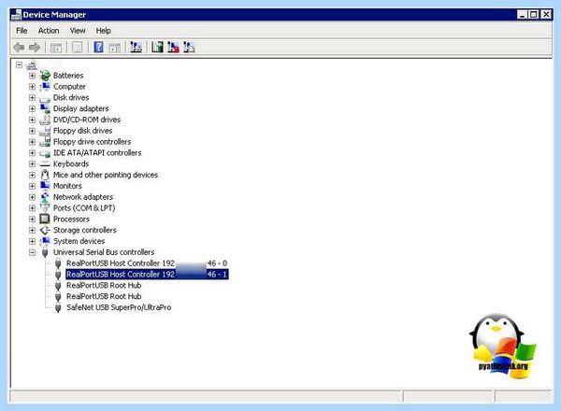Screen dimensions: 561x411
Task: Expand the Network adapters node
Action: [x=32, y=197]
